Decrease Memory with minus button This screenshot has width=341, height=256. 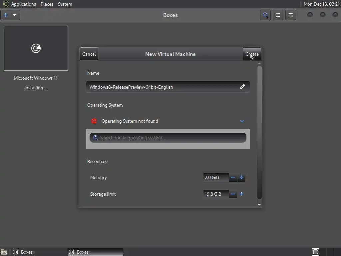pyautogui.click(x=233, y=177)
